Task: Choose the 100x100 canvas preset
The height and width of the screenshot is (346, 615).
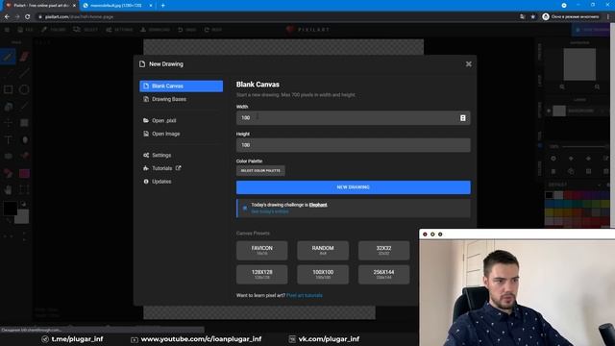Action: click(323, 275)
